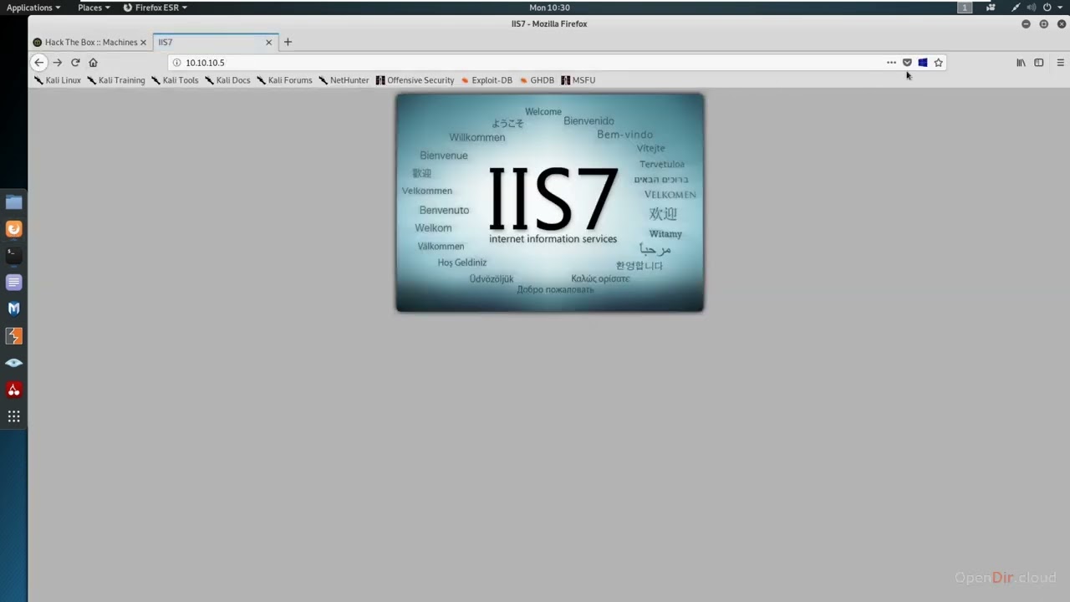Open the Library history and bookmarks icon
Viewport: 1070px width, 602px height.
click(1021, 63)
